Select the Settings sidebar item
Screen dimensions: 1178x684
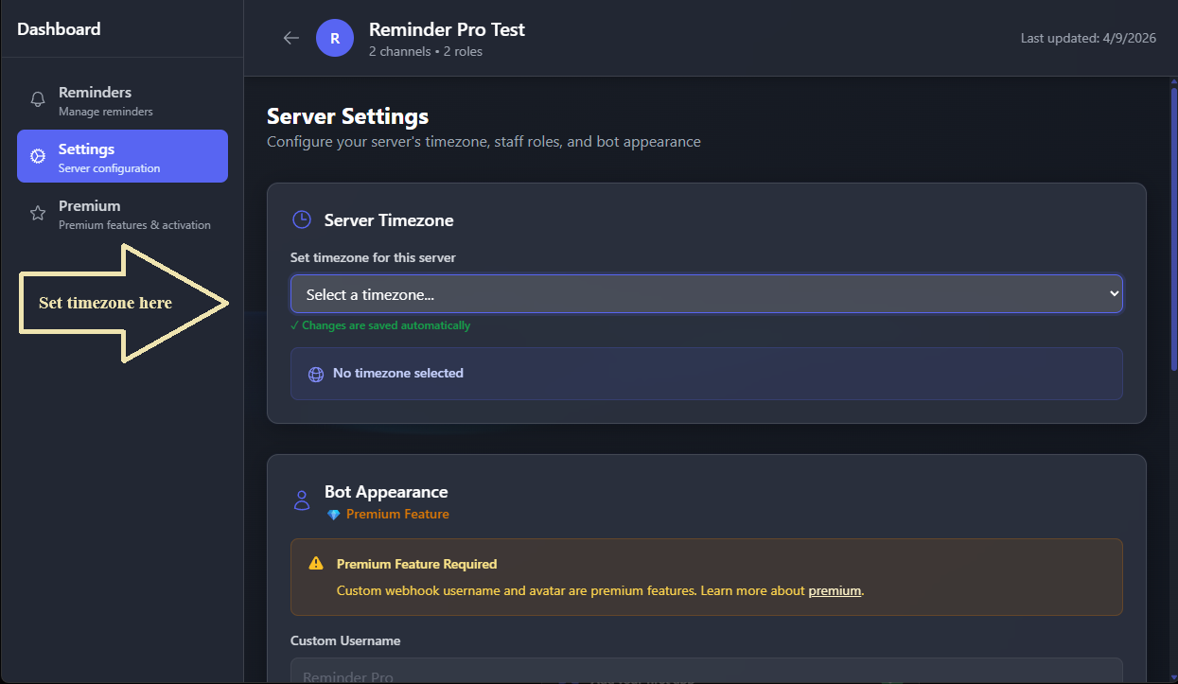(x=122, y=156)
